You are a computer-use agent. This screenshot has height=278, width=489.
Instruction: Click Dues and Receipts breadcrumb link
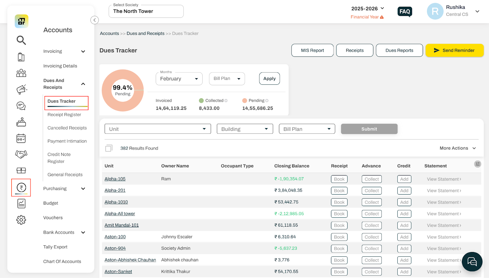coord(145,33)
